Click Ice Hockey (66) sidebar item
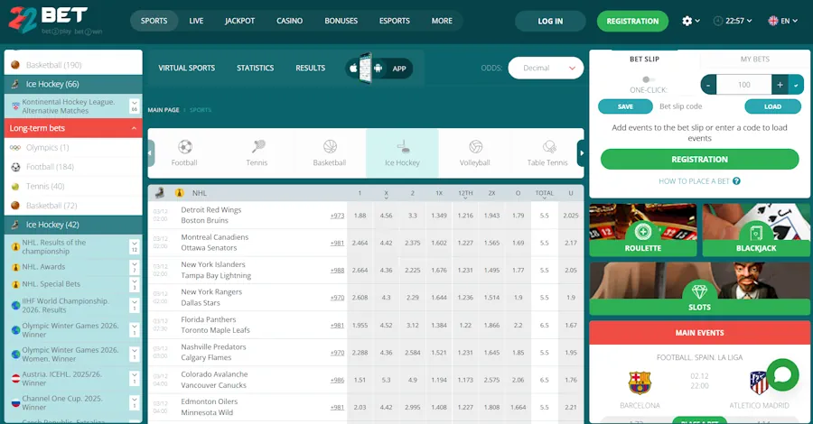 pos(73,85)
